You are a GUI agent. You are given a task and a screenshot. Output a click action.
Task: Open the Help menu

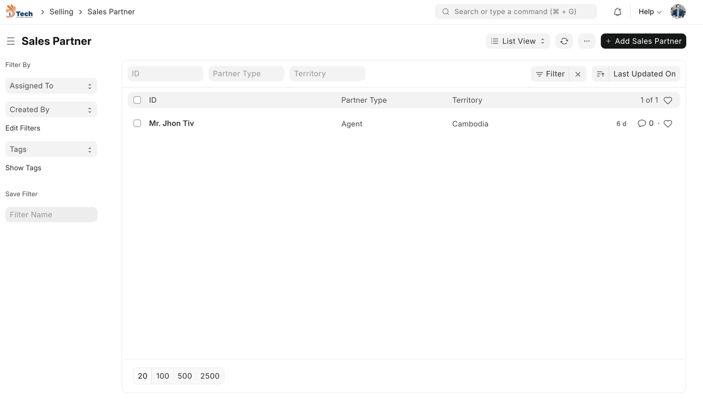(x=649, y=12)
